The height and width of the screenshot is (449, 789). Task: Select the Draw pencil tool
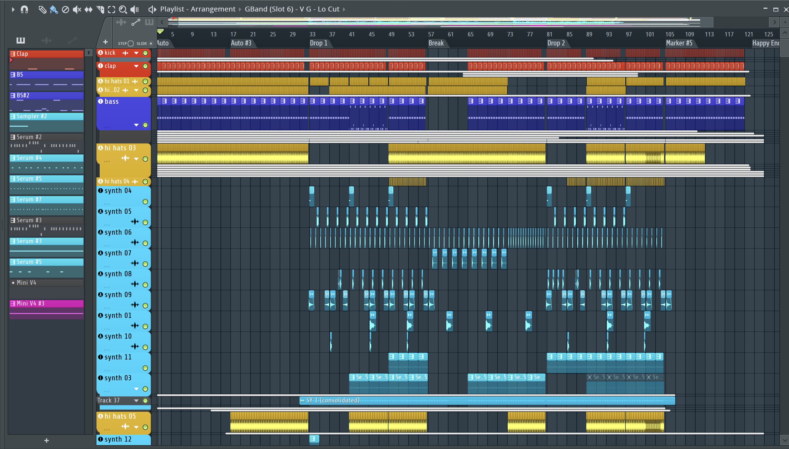pyautogui.click(x=42, y=10)
